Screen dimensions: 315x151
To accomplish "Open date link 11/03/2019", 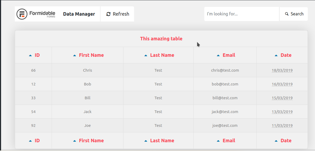I will point(282,126).
